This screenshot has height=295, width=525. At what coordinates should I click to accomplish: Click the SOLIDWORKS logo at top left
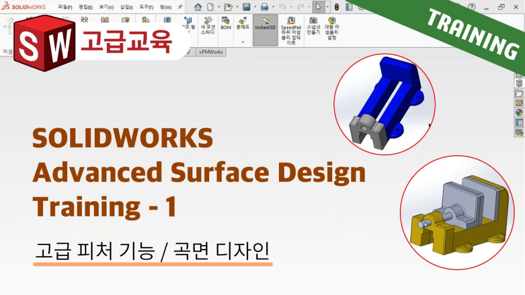coord(24,7)
